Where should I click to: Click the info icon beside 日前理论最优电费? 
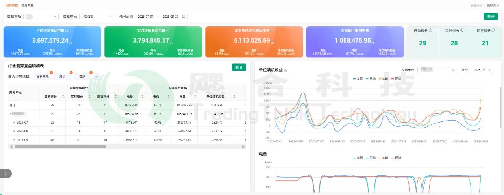(x=67, y=30)
